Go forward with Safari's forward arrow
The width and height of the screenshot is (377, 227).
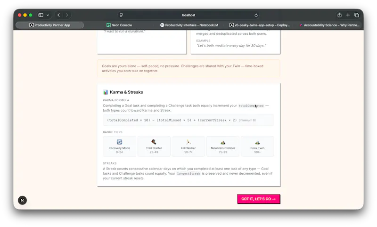[67, 15]
